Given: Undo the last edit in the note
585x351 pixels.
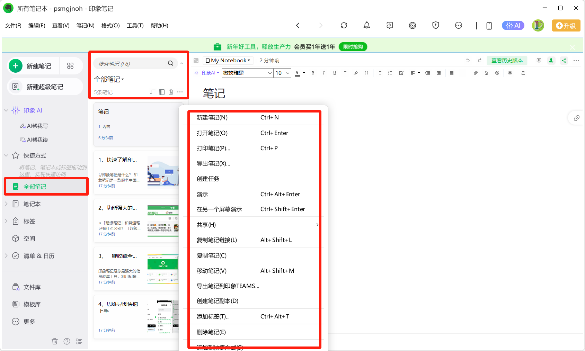Looking at the screenshot, I should point(468,61).
